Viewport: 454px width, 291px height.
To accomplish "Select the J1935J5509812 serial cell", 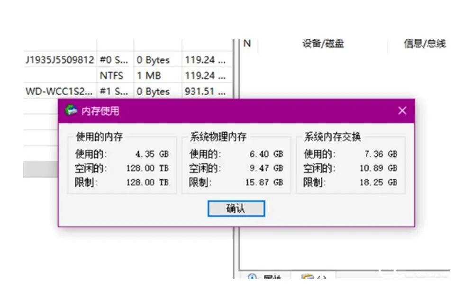I will pos(60,60).
